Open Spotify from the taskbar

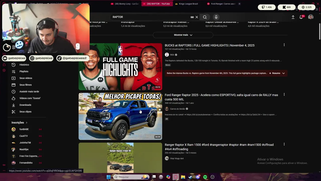click(x=205, y=177)
